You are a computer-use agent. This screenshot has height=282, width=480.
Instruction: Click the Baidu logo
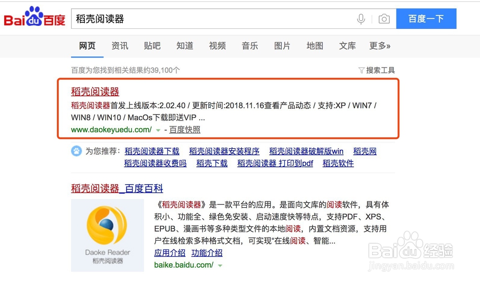pyautogui.click(x=35, y=16)
